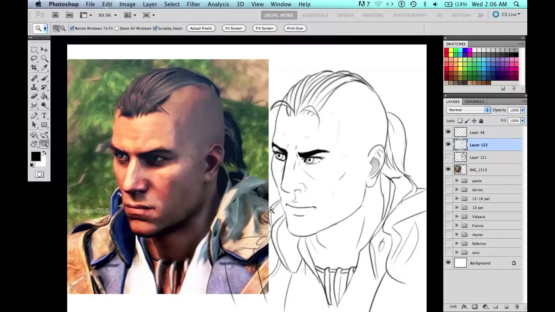Click the Actual Pixels button

click(201, 28)
